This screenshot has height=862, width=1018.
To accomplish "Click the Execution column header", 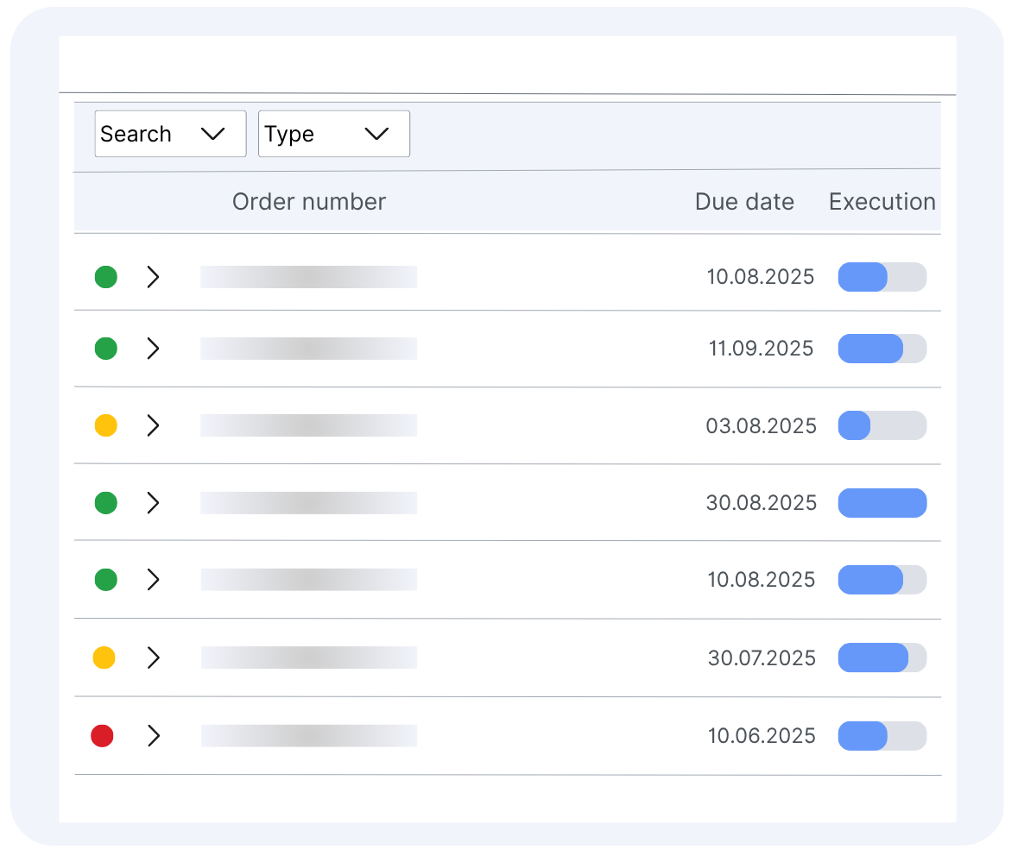I will click(x=882, y=202).
